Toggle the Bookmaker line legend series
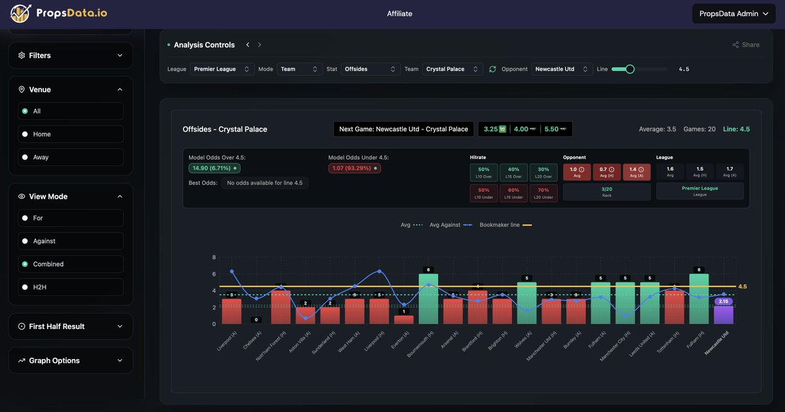This screenshot has height=412, width=785. (505, 225)
